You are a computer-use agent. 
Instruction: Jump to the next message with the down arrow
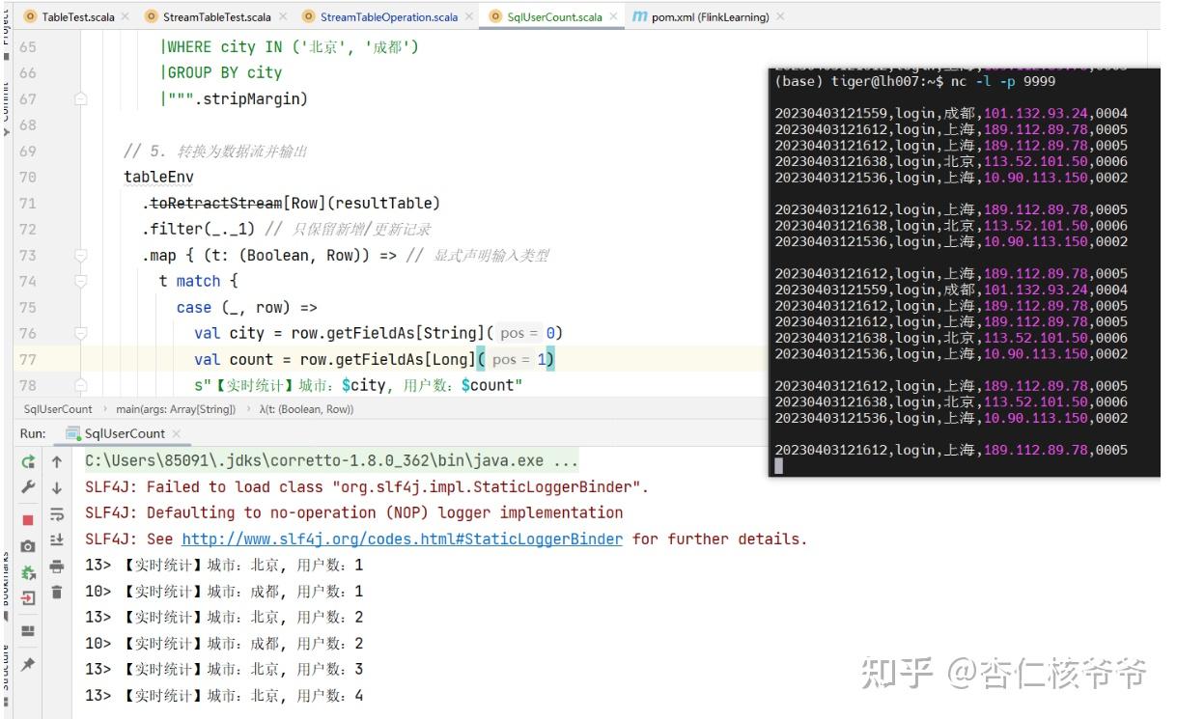click(x=57, y=487)
